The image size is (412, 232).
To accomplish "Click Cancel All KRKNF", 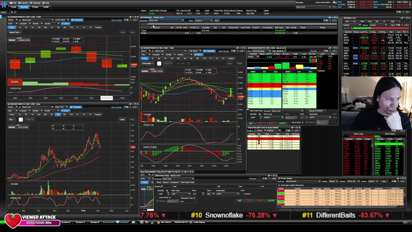I will tap(316, 111).
